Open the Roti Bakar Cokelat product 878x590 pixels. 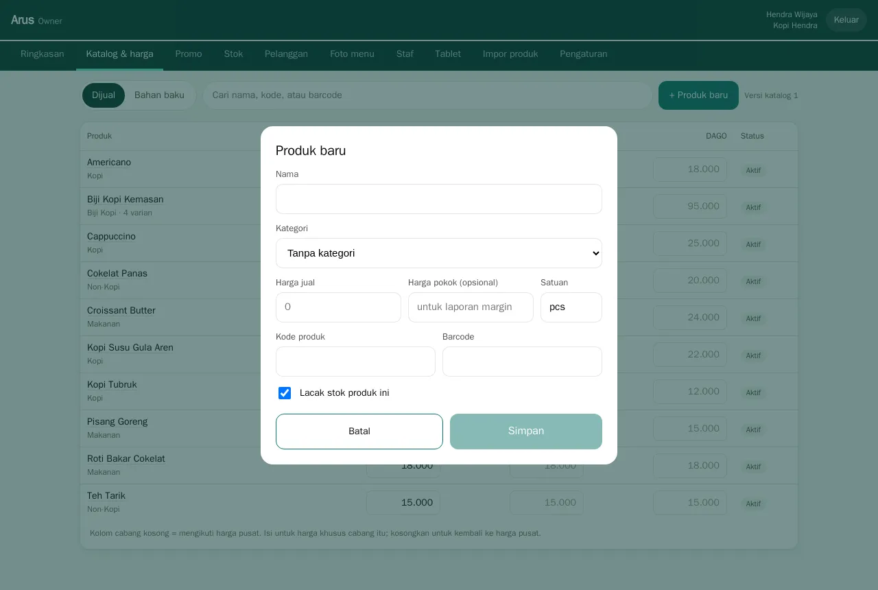pyautogui.click(x=126, y=459)
